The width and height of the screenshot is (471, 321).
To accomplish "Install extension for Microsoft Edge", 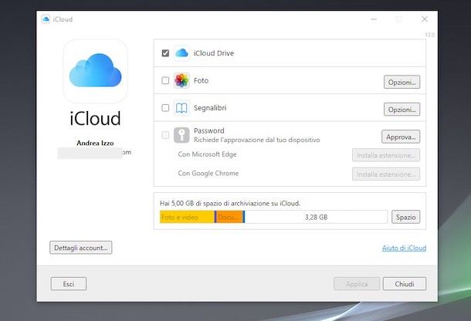I will point(386,155).
